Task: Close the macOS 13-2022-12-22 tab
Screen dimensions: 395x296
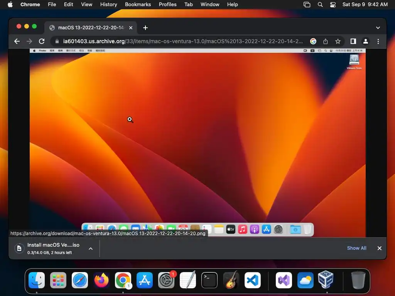Action: click(x=131, y=28)
